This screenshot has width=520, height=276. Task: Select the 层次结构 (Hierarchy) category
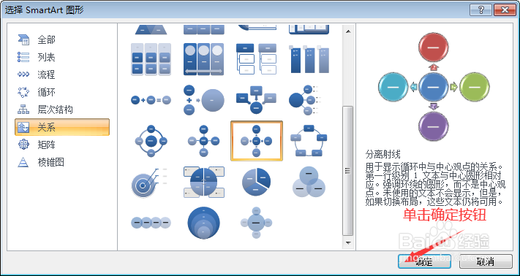(x=62, y=110)
